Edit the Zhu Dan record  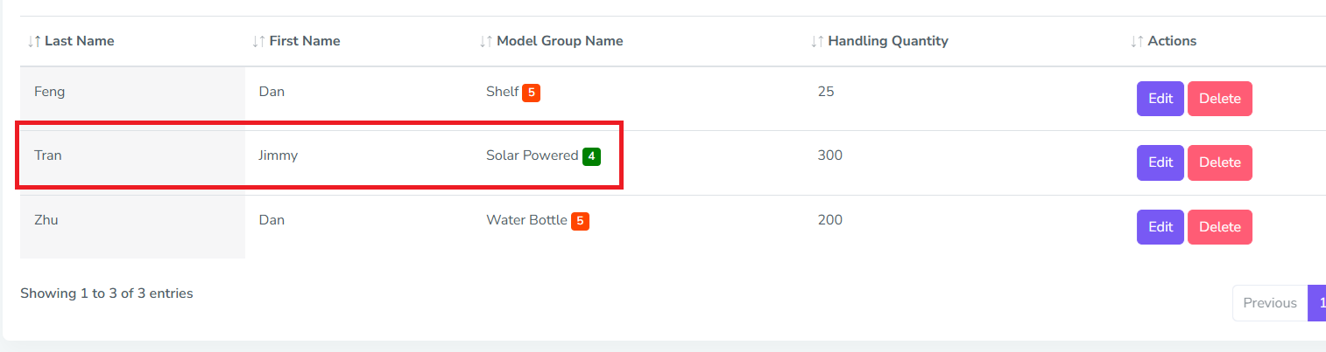[1160, 227]
